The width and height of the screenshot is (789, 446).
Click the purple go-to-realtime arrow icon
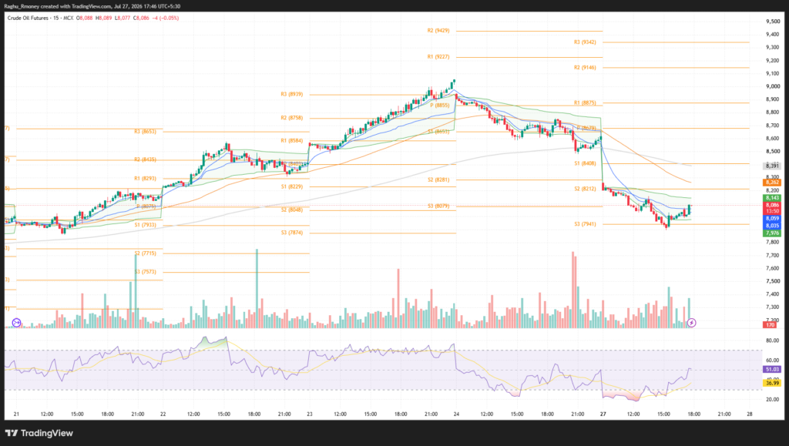pos(17,323)
